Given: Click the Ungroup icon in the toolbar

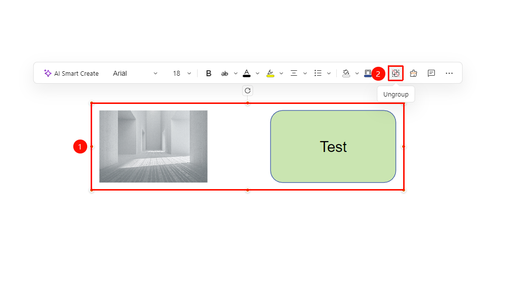Looking at the screenshot, I should click(x=396, y=73).
